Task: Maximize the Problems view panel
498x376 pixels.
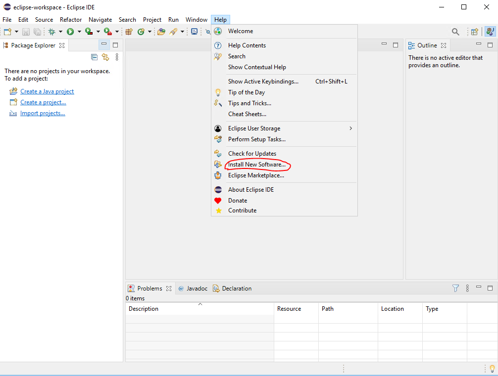Action: click(490, 288)
